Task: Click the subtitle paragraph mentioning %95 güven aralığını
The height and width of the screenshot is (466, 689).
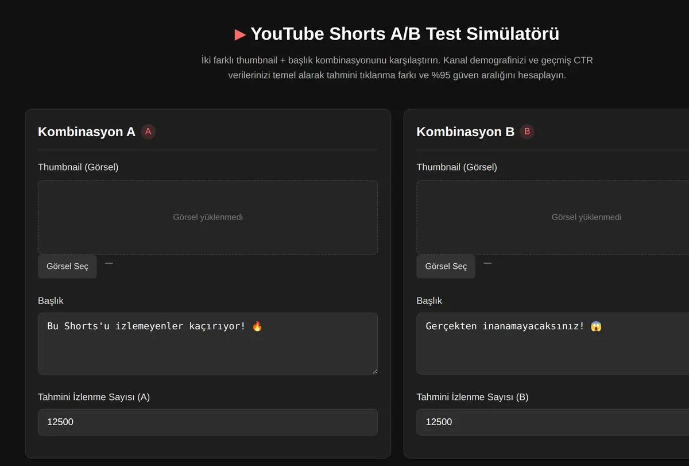Action: 397,68
